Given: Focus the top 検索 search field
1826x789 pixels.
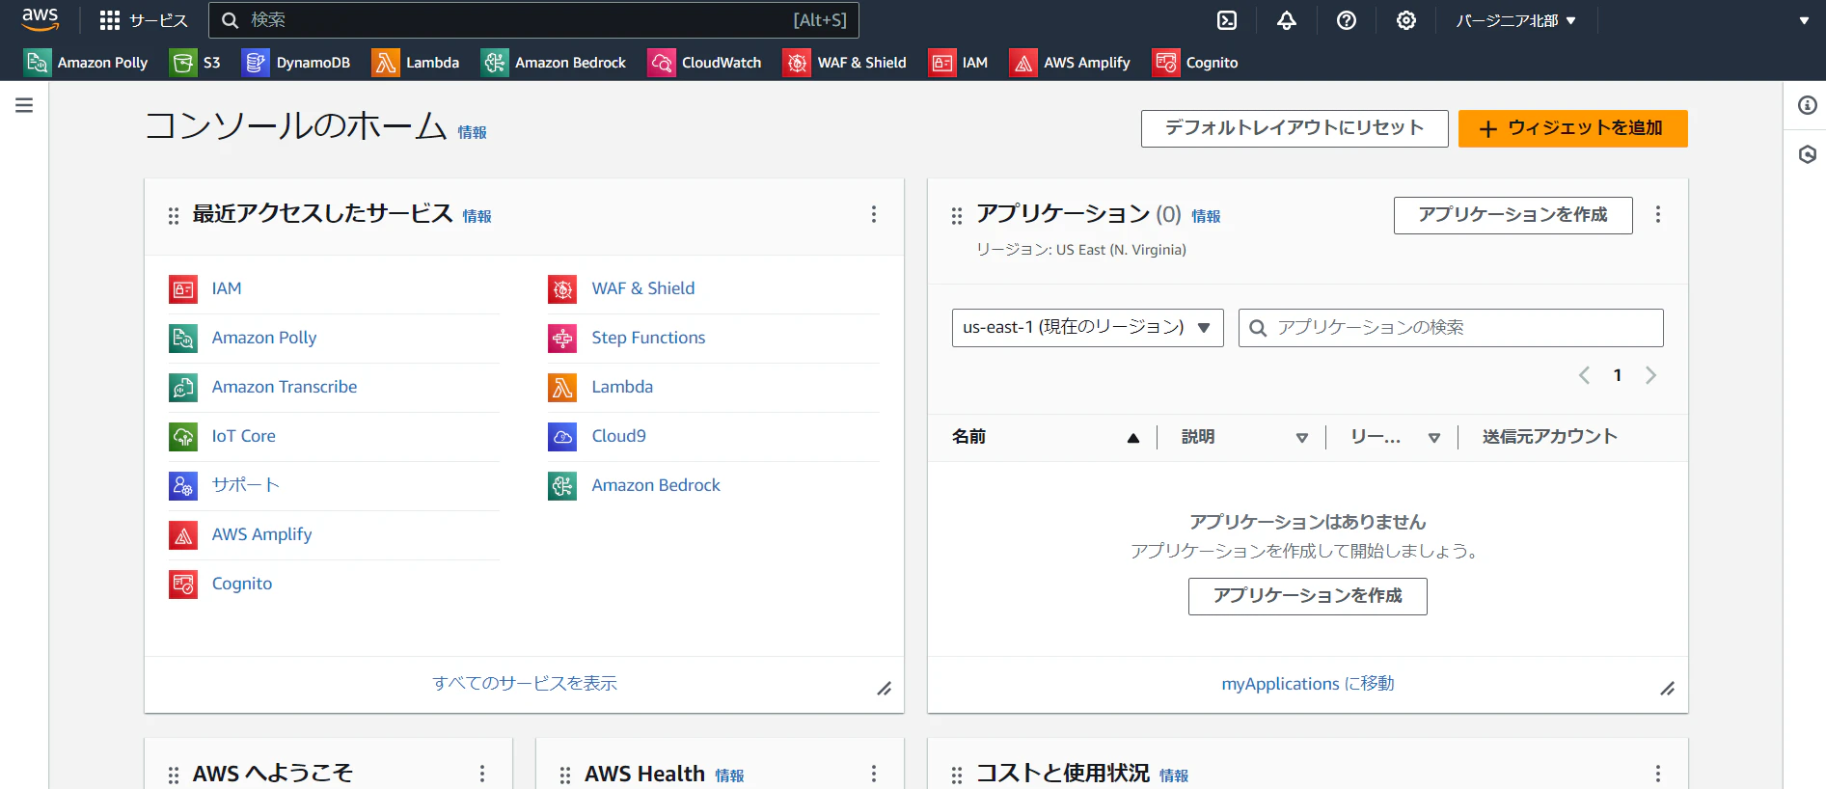Looking at the screenshot, I should [533, 20].
